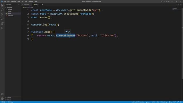This screenshot has width=183, height=103.
Task: Click the split editor right icon
Action: pos(178,5)
